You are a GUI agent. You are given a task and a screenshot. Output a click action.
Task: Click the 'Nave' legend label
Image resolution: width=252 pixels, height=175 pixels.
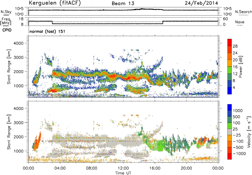240,22
